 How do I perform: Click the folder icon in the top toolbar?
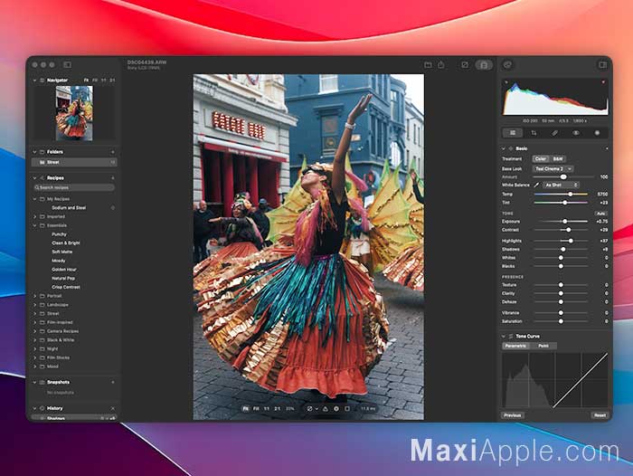point(428,64)
